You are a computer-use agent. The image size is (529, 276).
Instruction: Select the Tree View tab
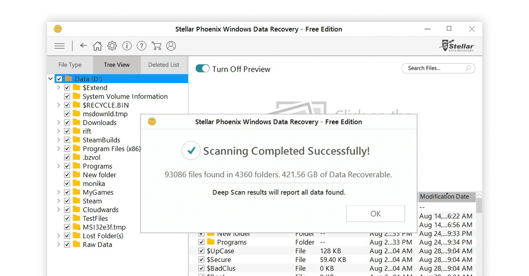tap(117, 65)
